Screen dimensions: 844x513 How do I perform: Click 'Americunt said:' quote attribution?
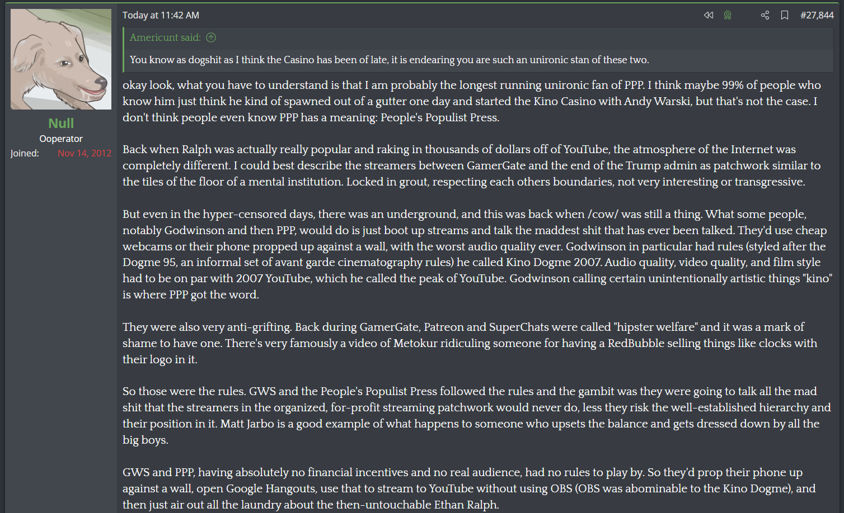coord(165,37)
